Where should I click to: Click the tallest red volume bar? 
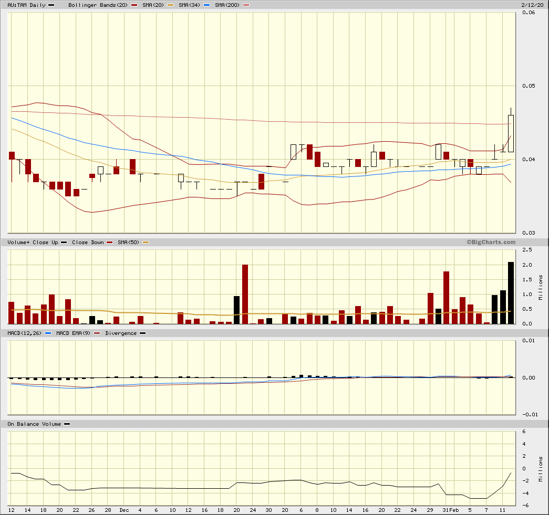[245, 294]
